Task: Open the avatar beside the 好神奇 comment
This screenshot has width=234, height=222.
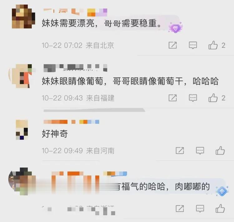Action: point(22,130)
